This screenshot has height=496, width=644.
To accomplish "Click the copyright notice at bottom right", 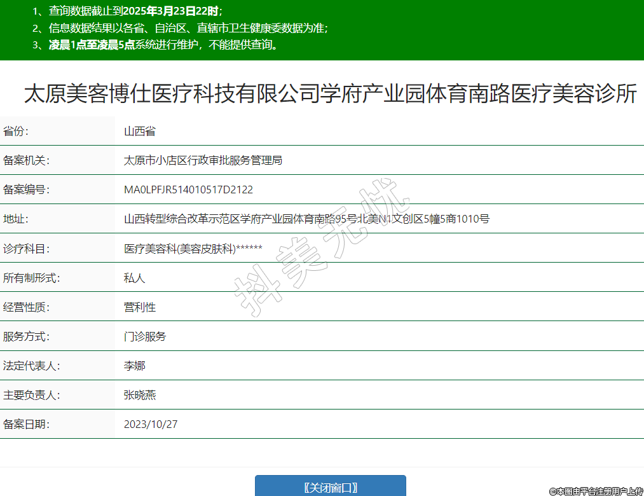I will tap(596, 491).
